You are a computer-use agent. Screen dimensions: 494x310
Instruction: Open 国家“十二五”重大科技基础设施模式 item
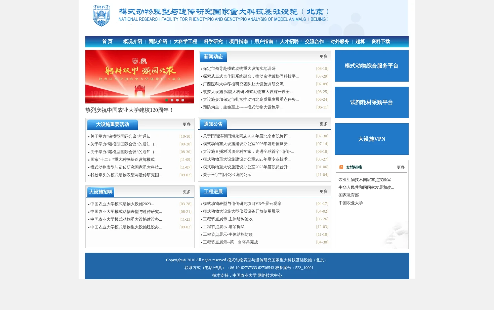click(124, 160)
